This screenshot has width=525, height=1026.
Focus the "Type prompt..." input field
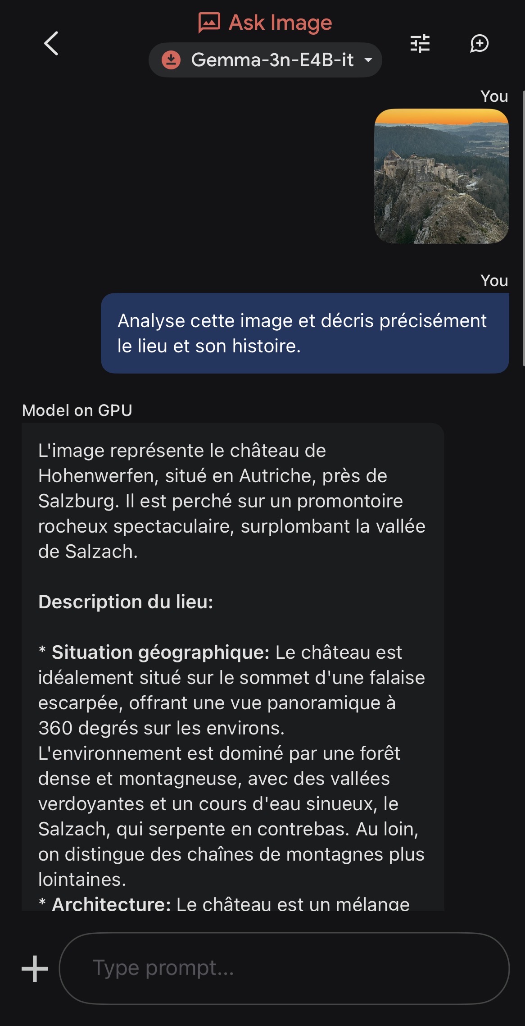point(284,968)
